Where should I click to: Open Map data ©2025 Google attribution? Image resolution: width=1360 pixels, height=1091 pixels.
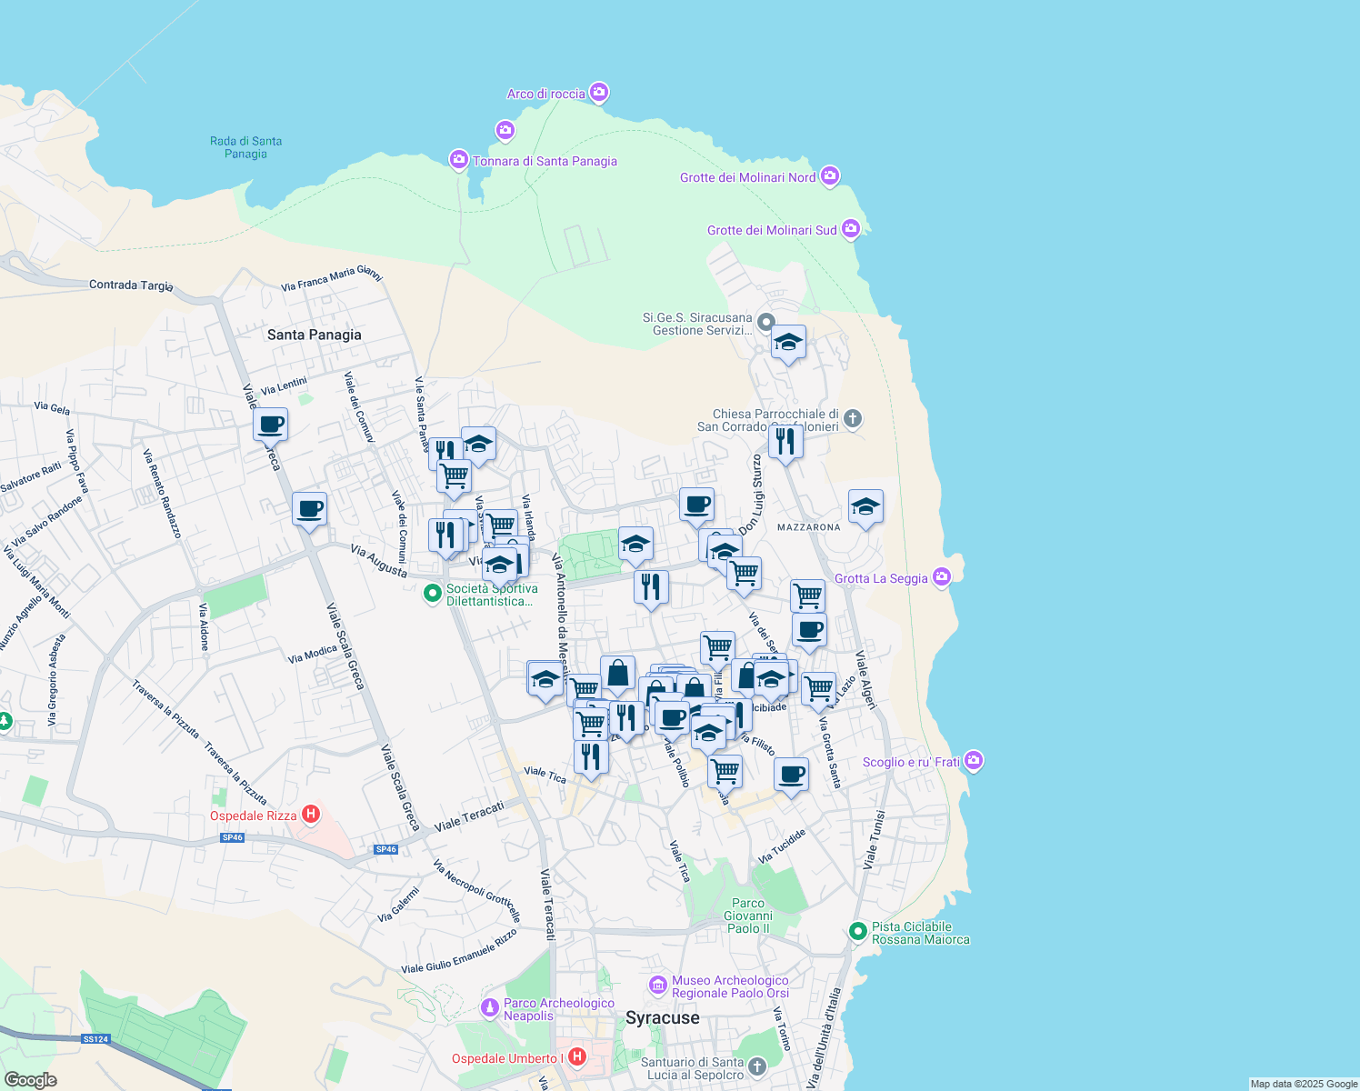pyautogui.click(x=1304, y=1084)
